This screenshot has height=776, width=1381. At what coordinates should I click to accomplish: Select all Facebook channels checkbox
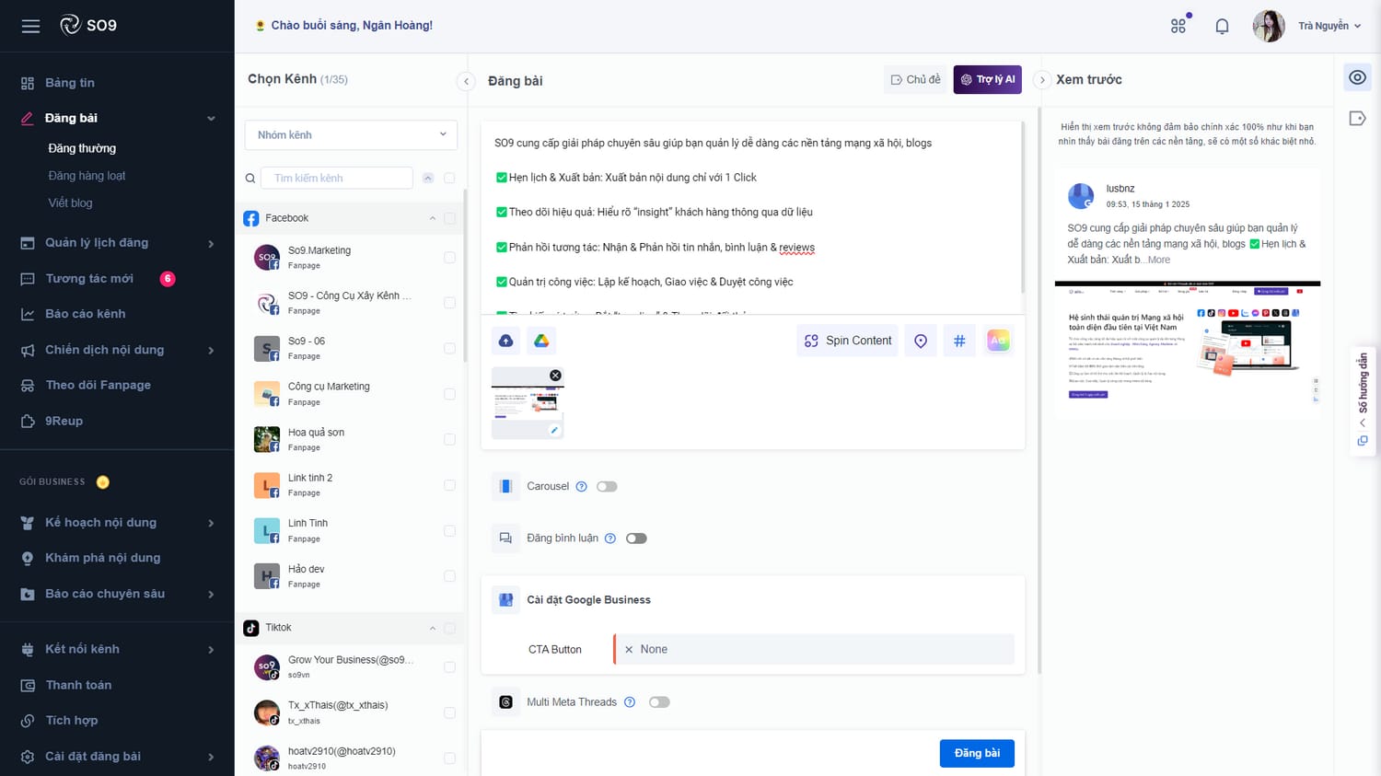tap(449, 218)
